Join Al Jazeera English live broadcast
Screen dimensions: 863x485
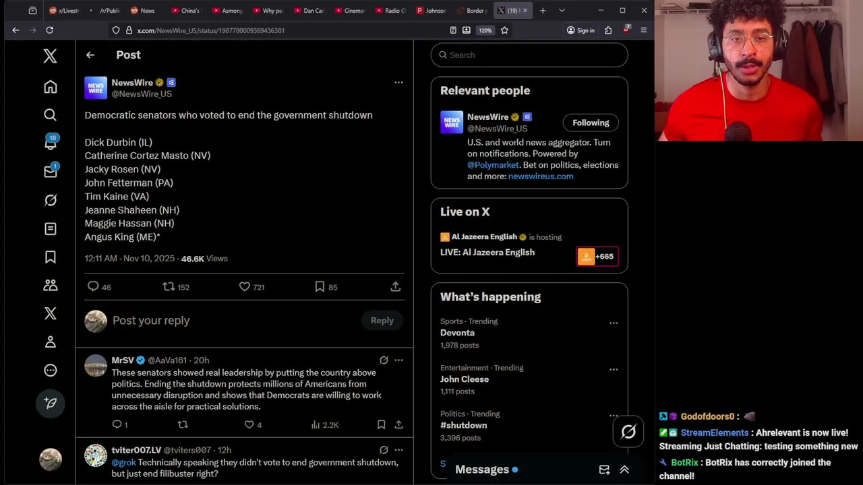[597, 257]
